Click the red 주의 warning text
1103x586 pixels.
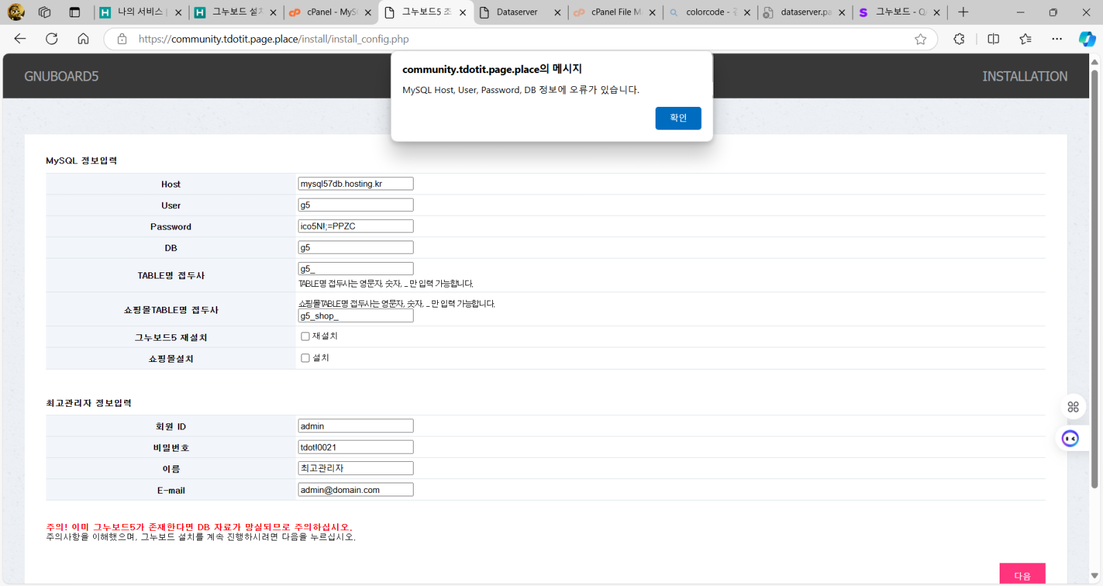click(199, 527)
